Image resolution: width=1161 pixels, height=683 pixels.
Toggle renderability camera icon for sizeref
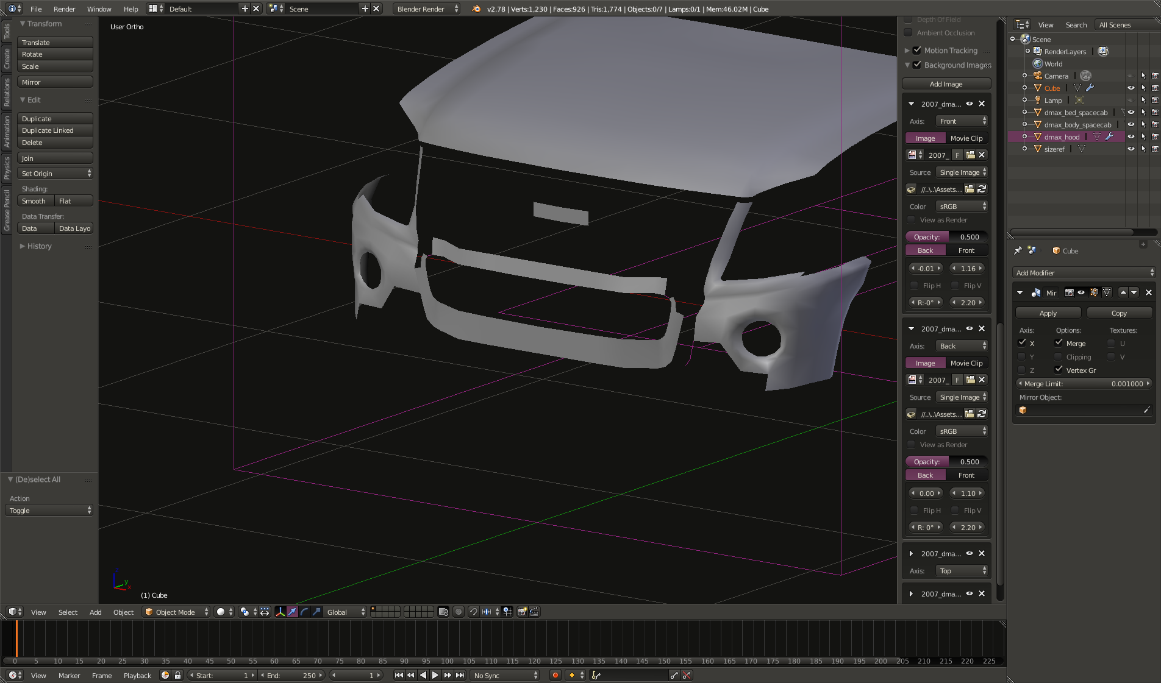coord(1155,149)
